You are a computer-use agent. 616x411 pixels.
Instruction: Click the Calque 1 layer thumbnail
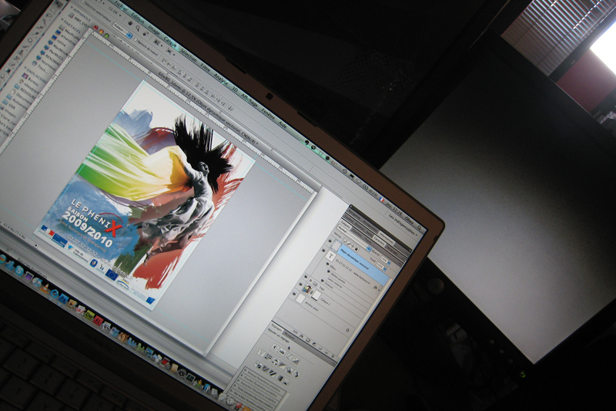pyautogui.click(x=314, y=296)
